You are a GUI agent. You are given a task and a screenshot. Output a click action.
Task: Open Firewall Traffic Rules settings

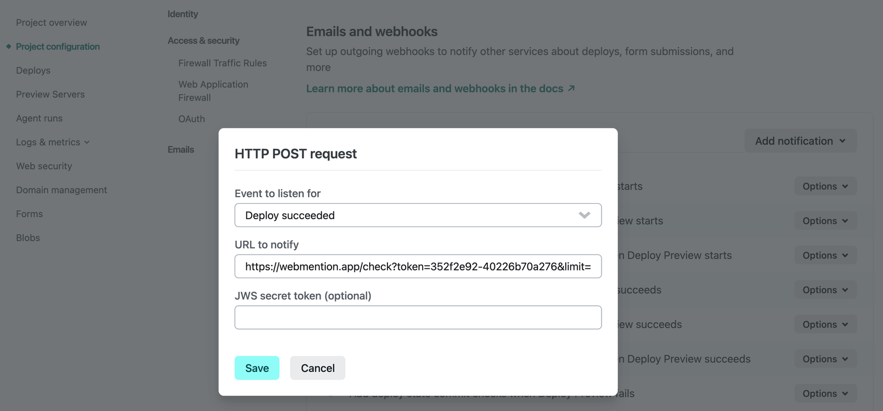[x=222, y=63]
